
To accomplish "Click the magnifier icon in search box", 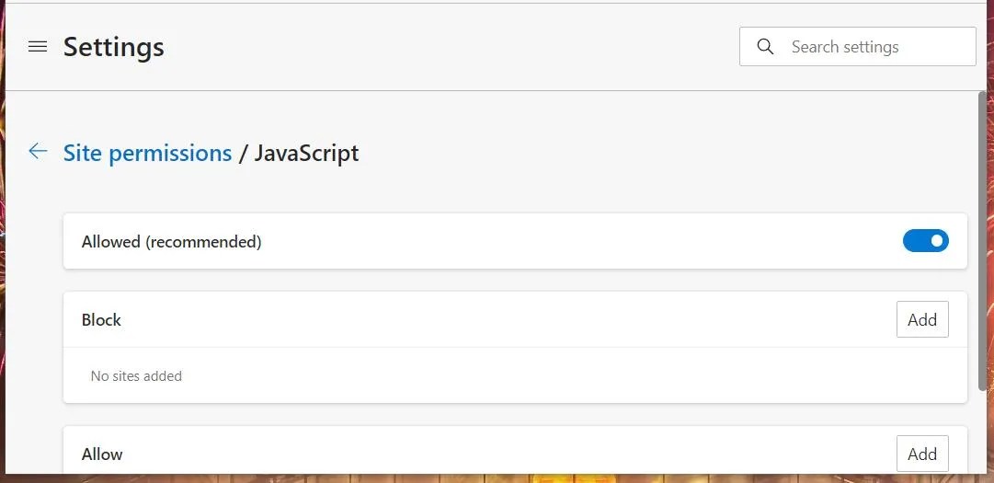I will click(x=765, y=47).
